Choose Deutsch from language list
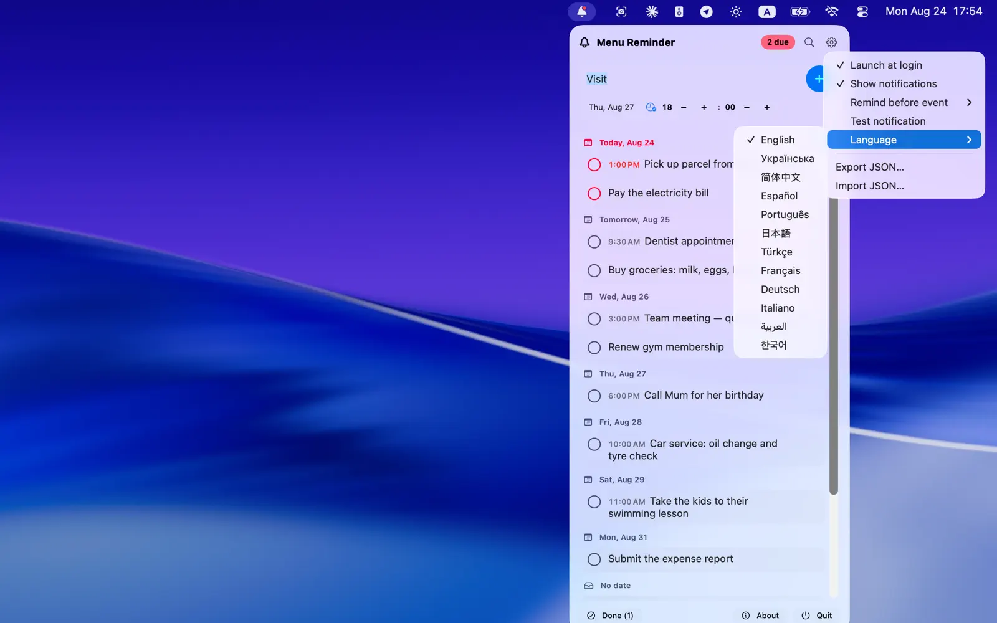The width and height of the screenshot is (997, 623). click(x=780, y=289)
